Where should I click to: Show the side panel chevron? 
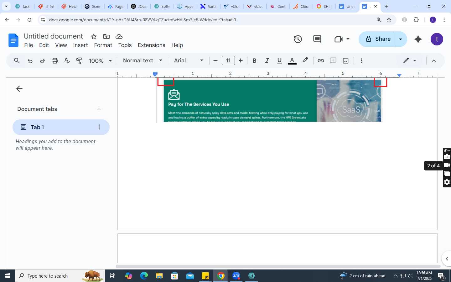tap(447, 258)
